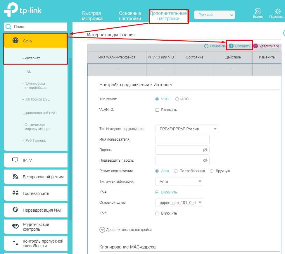Open the Русский language dropdown
Screen dimensions: 285x254
point(214,15)
